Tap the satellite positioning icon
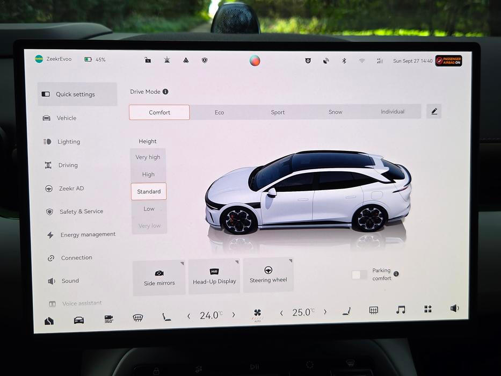This screenshot has width=501, height=376. coord(326,61)
